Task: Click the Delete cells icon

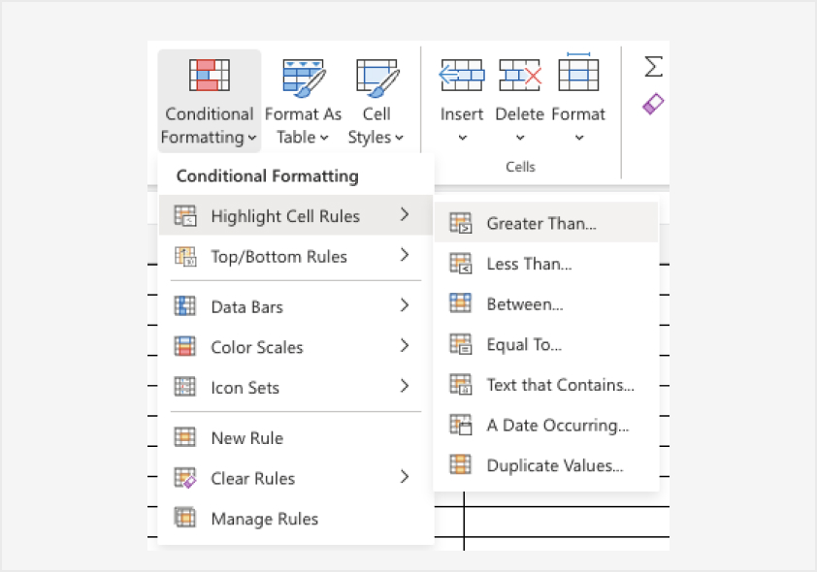Action: pos(520,75)
